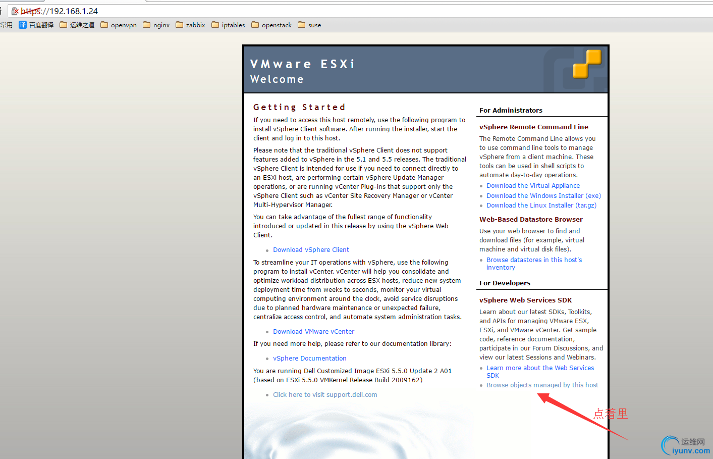
Task: Follow the Download vSphere Client link
Action: [x=311, y=250]
